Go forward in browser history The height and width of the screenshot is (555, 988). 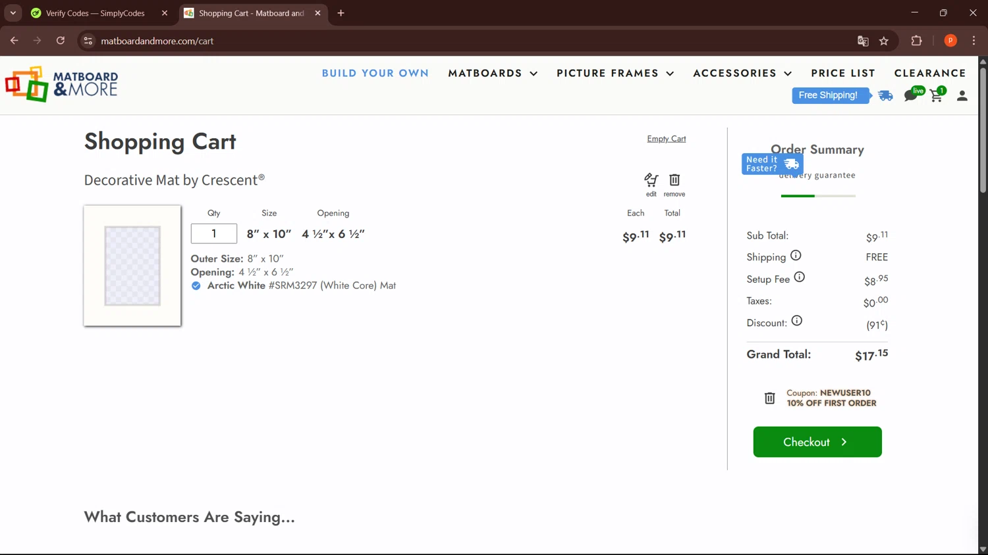pyautogui.click(x=37, y=41)
